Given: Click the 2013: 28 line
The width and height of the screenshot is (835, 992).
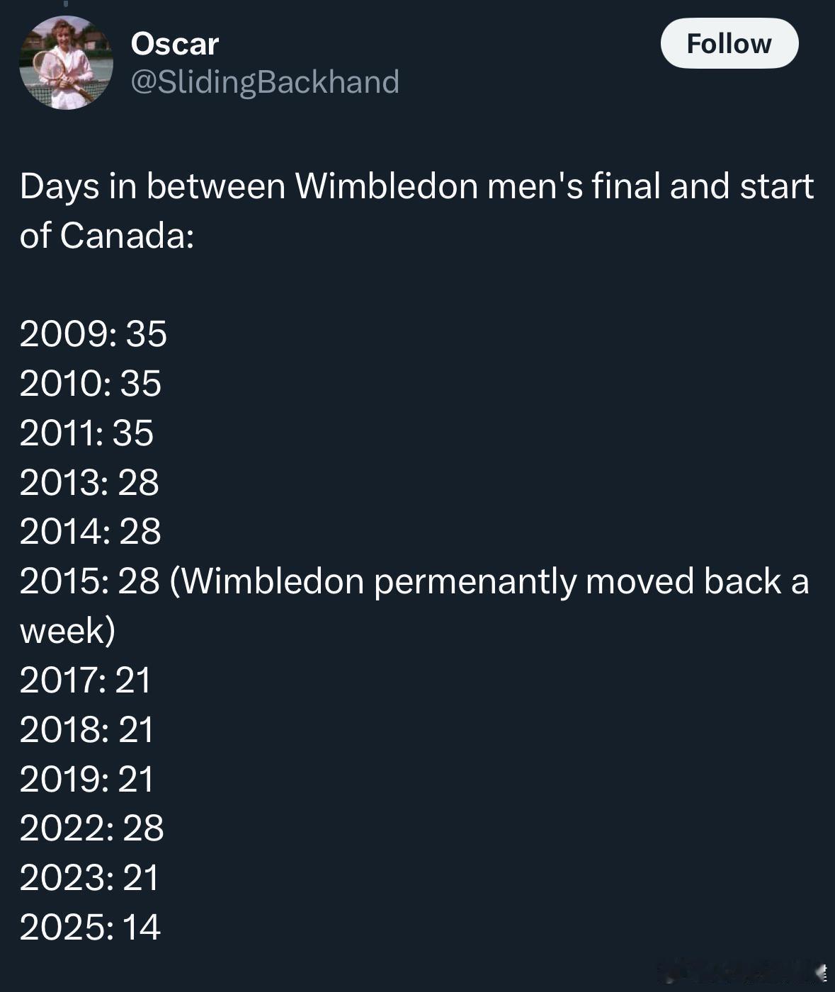Looking at the screenshot, I should pos(90,482).
